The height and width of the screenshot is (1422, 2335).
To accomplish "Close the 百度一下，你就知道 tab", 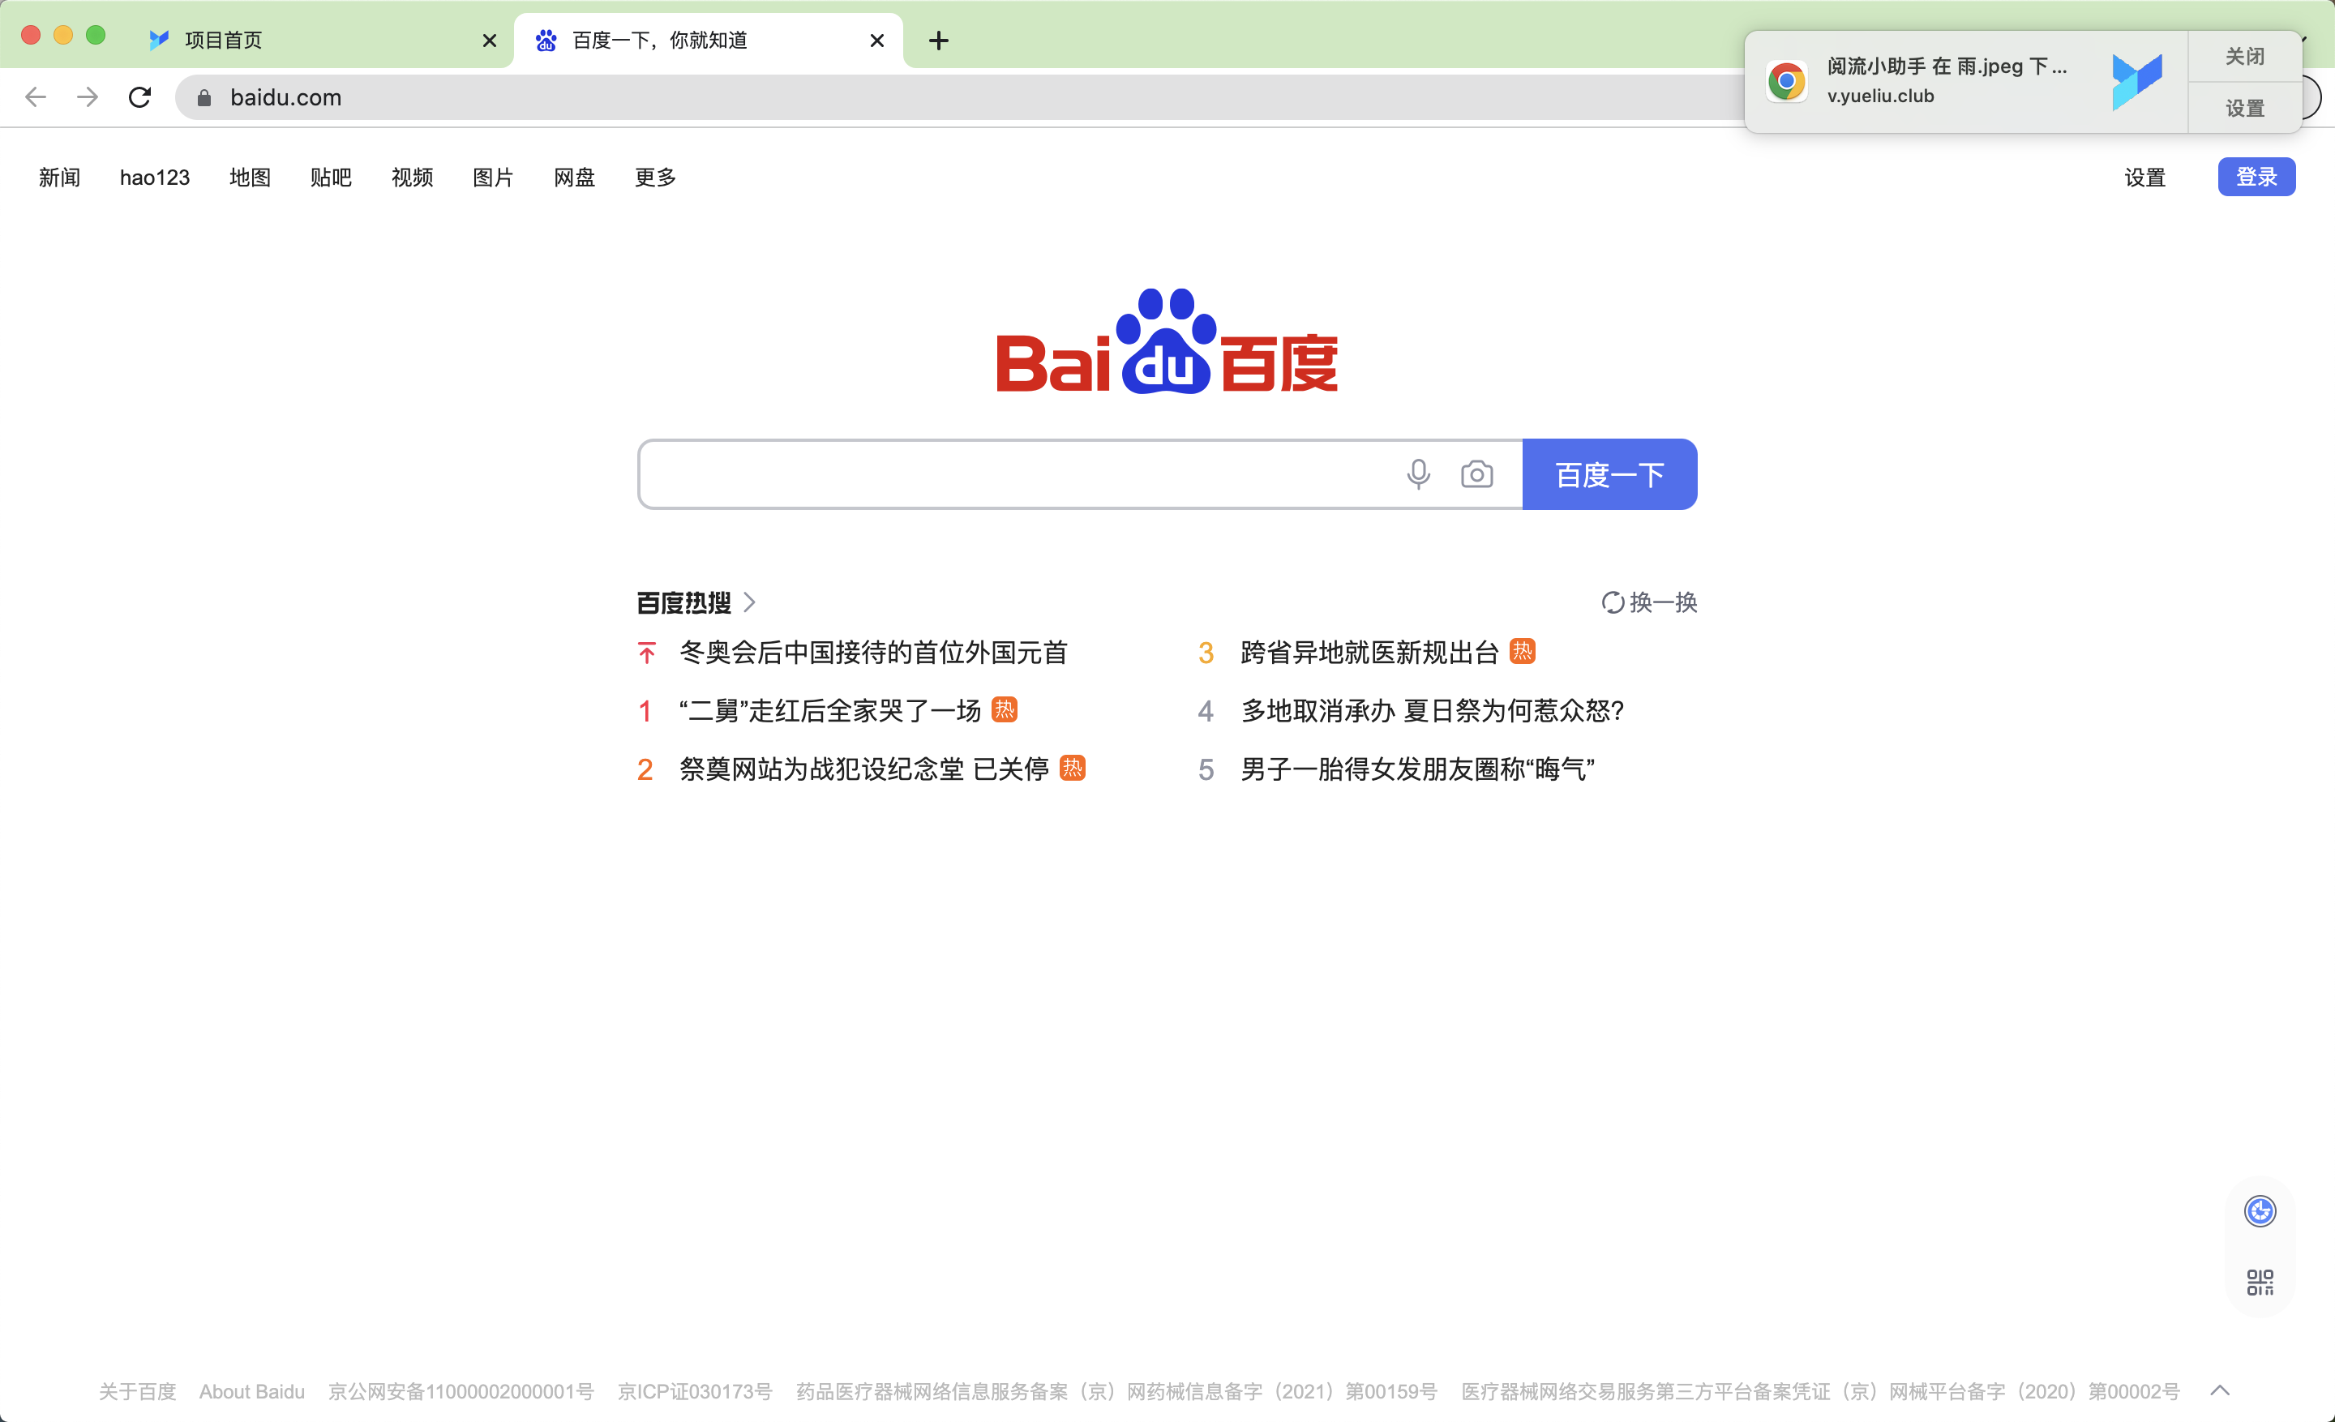I will (876, 40).
